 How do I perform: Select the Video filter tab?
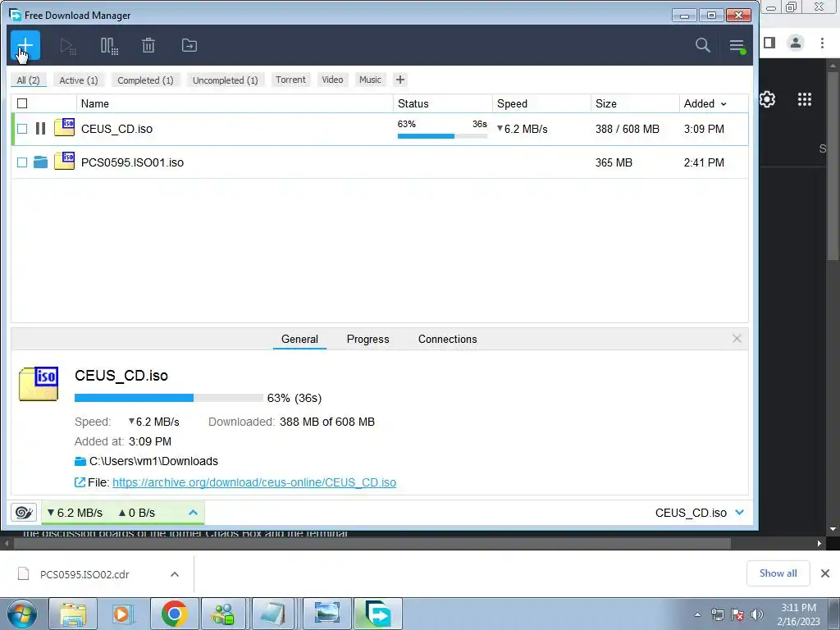pyautogui.click(x=332, y=80)
